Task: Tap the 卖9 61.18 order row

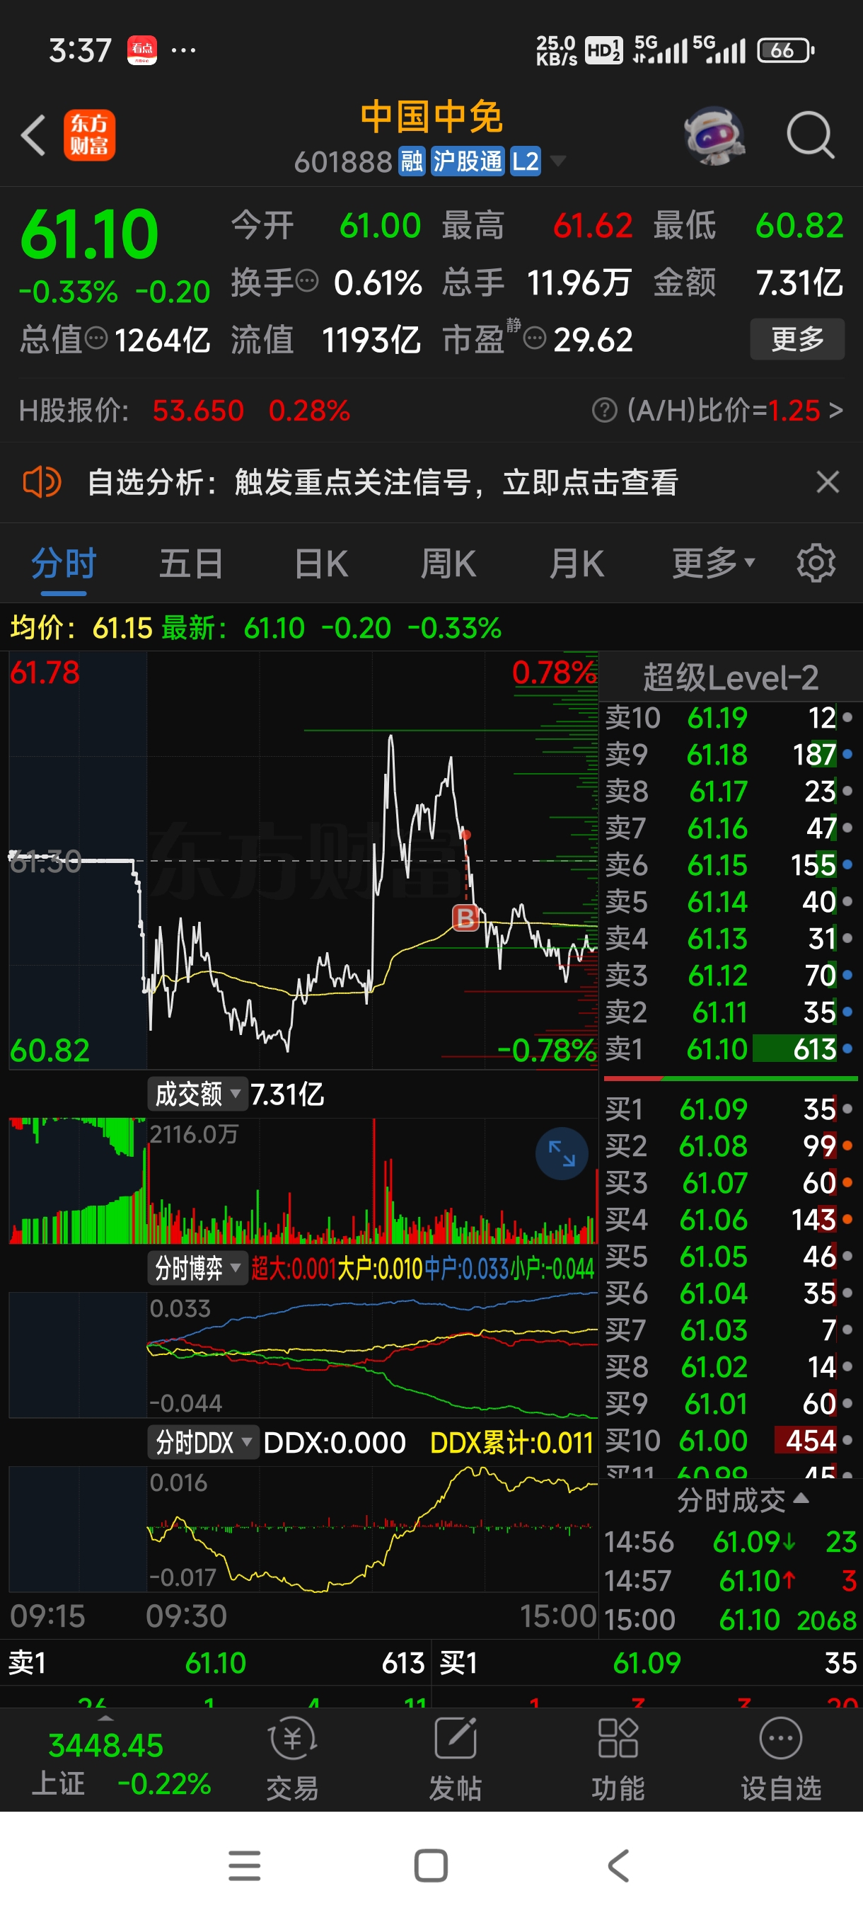Action: coord(731,755)
